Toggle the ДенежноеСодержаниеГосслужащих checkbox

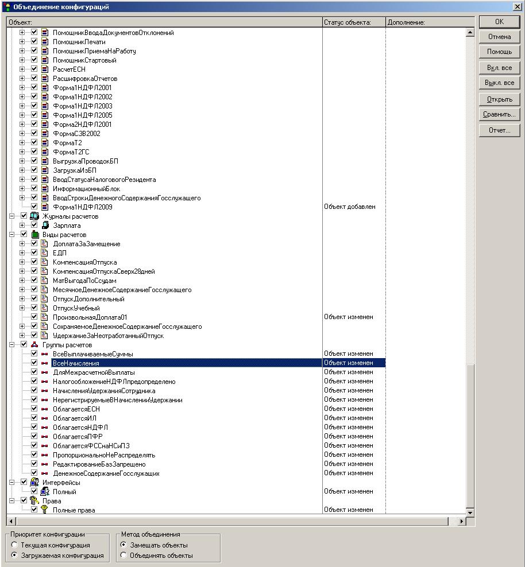coord(34,473)
